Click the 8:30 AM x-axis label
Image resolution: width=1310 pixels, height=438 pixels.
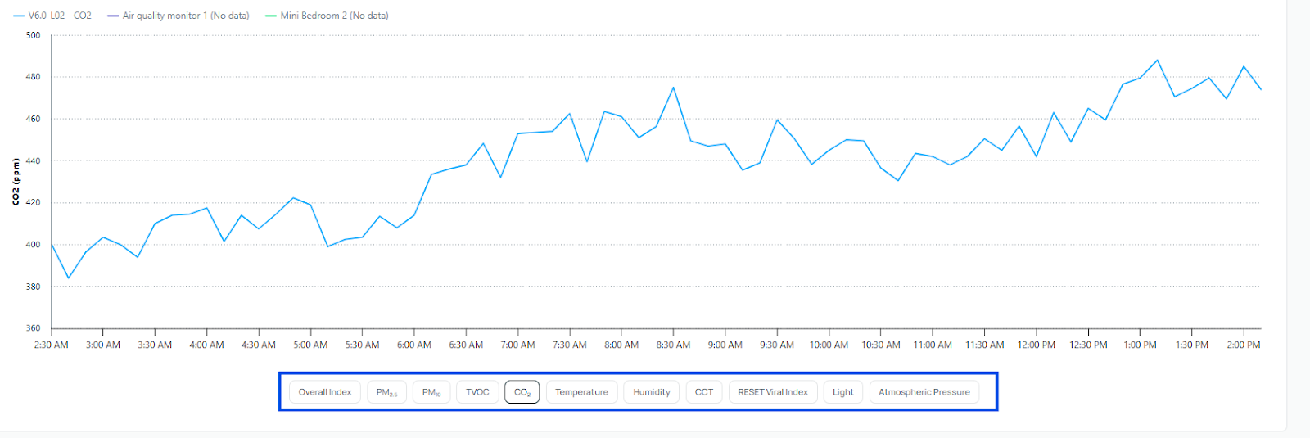pos(673,345)
